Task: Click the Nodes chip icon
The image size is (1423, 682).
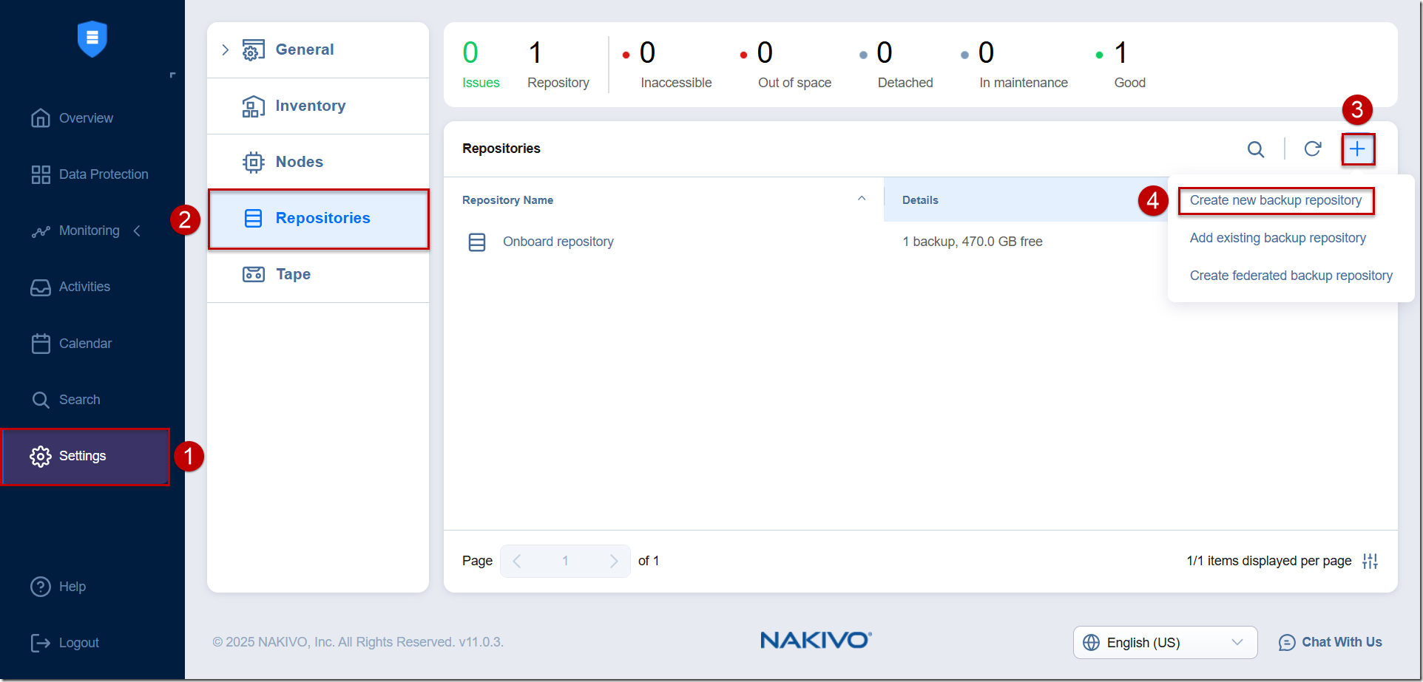Action: [x=253, y=162]
